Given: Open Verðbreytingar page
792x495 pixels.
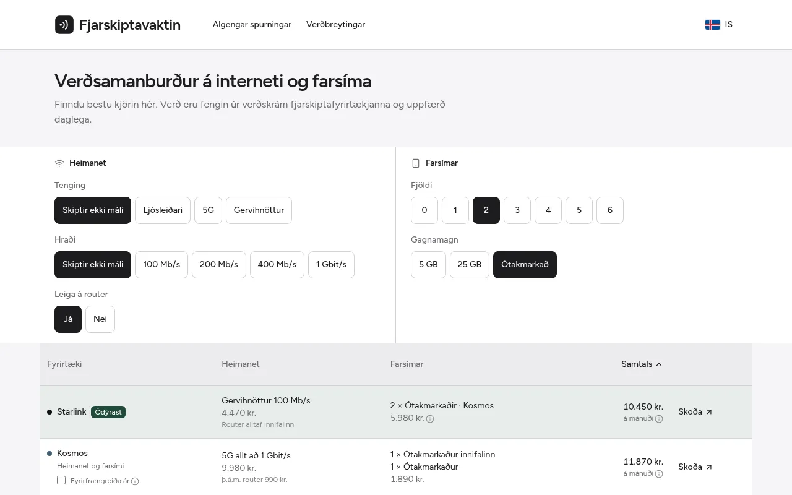Looking at the screenshot, I should click(335, 25).
